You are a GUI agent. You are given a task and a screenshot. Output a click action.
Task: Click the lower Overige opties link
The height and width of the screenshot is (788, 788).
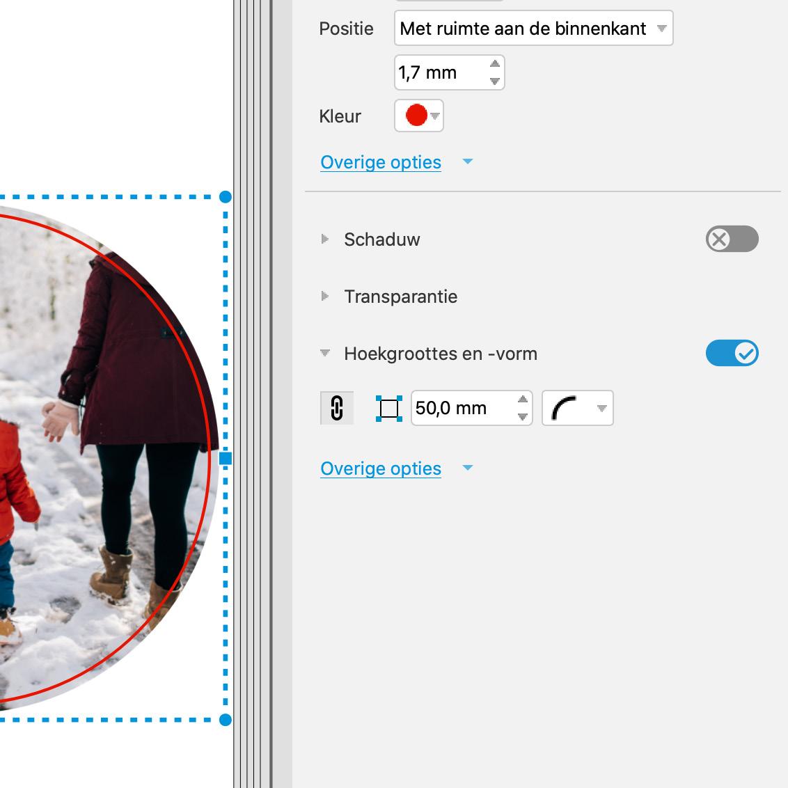tap(381, 468)
